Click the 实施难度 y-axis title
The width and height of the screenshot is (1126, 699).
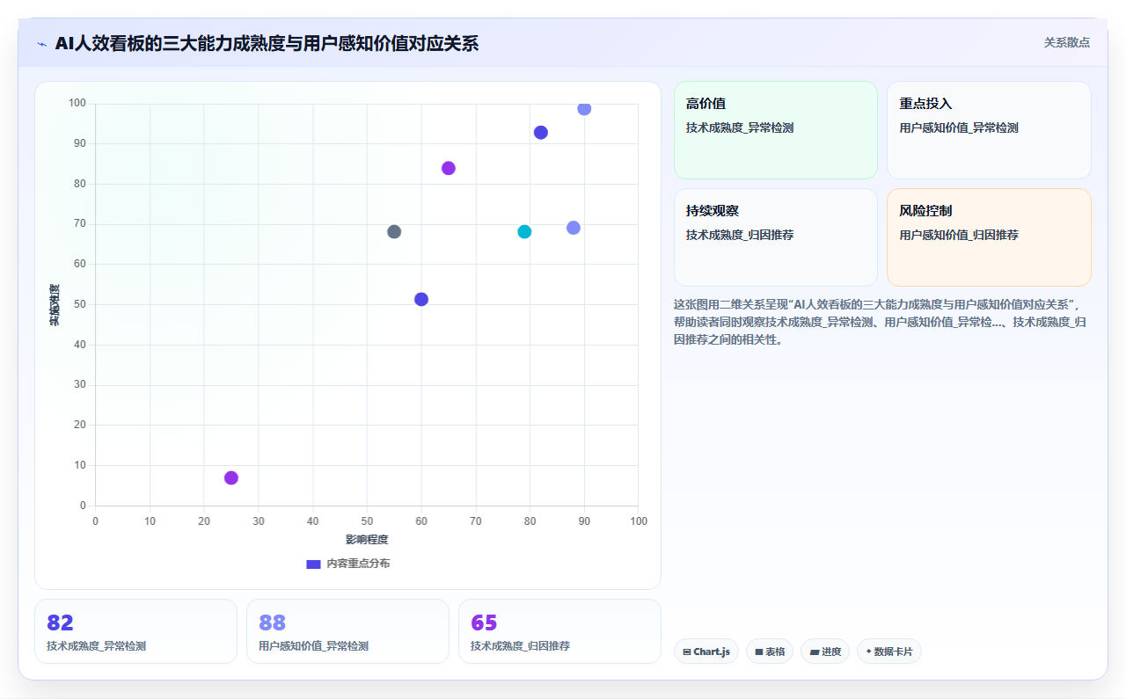55,304
